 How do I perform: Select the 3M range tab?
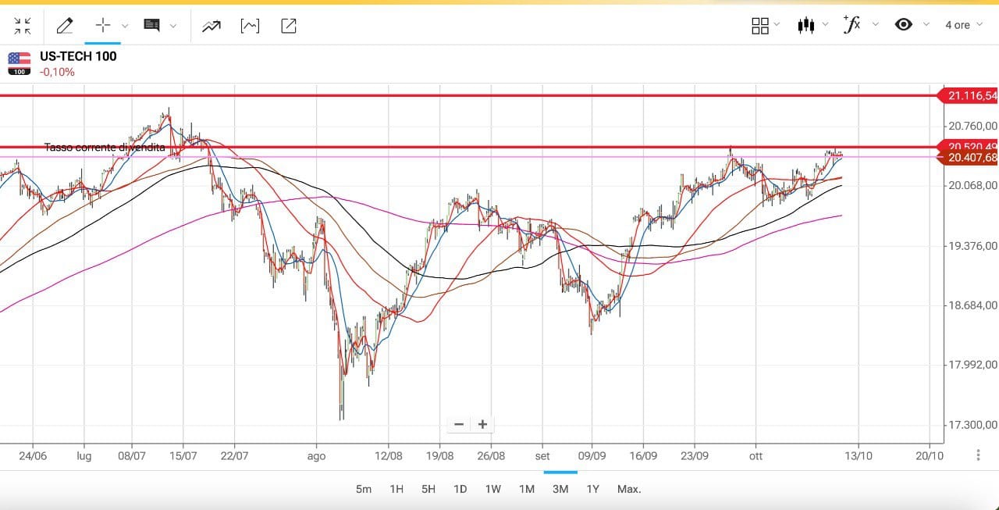click(560, 489)
